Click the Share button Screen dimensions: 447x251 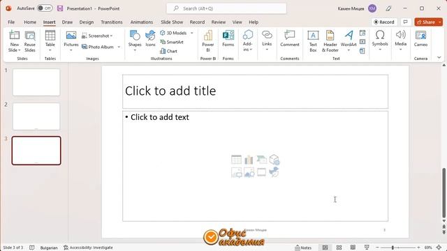(426, 22)
